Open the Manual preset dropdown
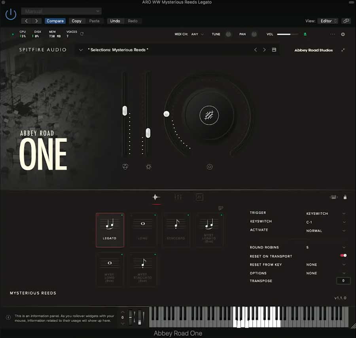356x338 pixels. 61,11
